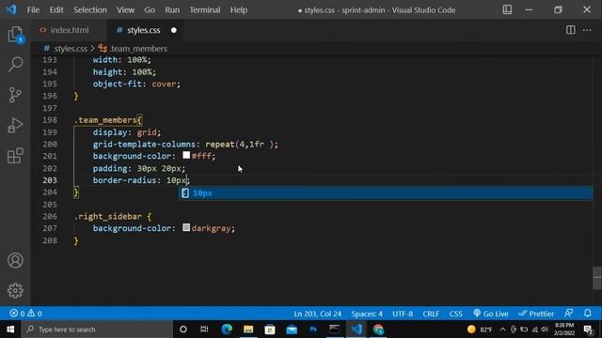Open the View menu
Viewport: 602px width, 338px height.
[x=125, y=10]
